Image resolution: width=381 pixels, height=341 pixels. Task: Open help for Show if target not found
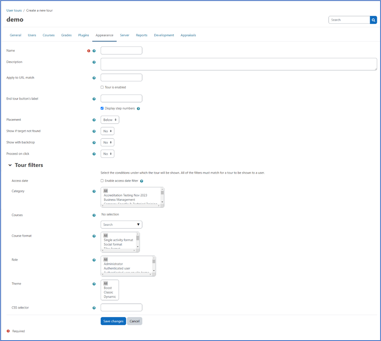point(94,131)
